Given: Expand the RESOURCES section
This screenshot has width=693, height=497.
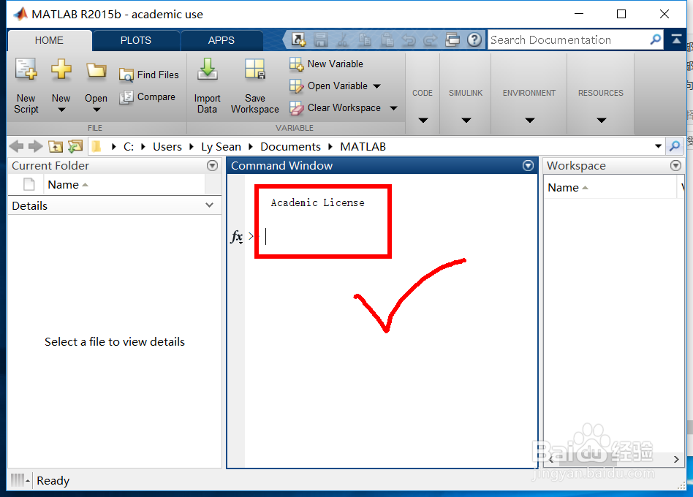Looking at the screenshot, I should 602,120.
